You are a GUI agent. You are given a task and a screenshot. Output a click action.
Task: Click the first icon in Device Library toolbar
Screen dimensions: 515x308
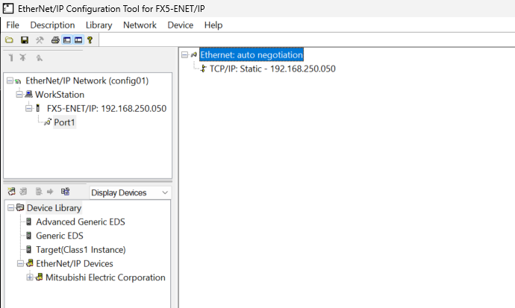pos(12,192)
